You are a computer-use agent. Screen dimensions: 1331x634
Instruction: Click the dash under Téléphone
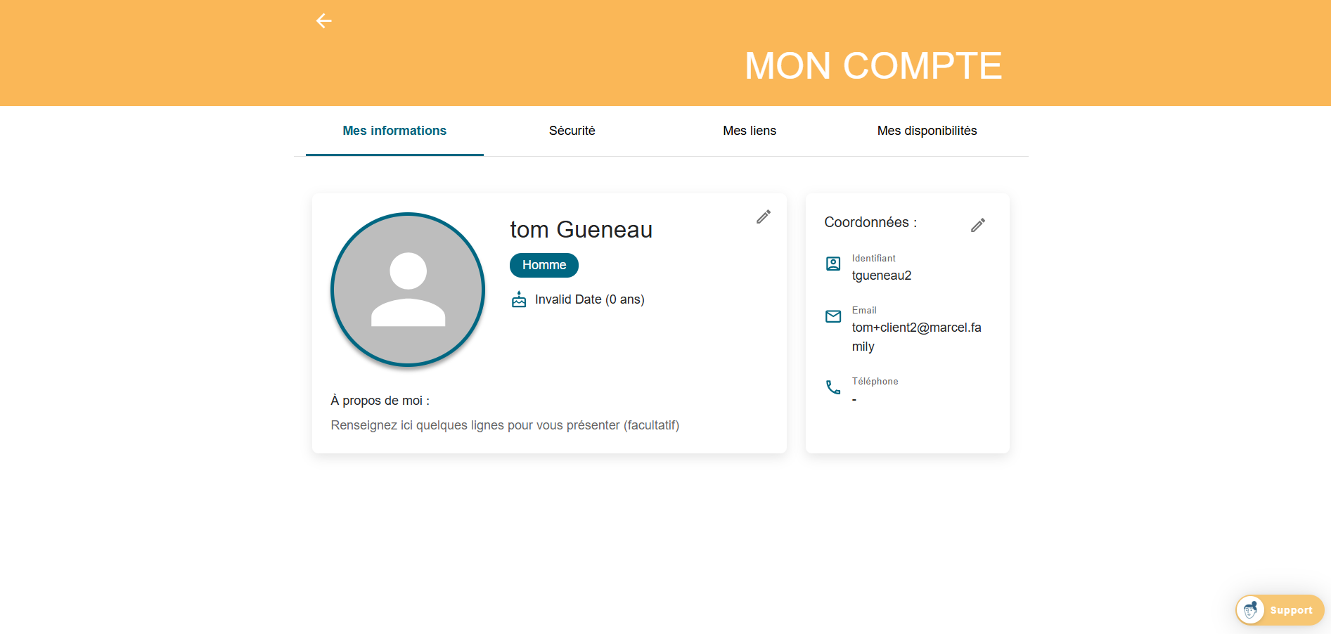click(854, 399)
